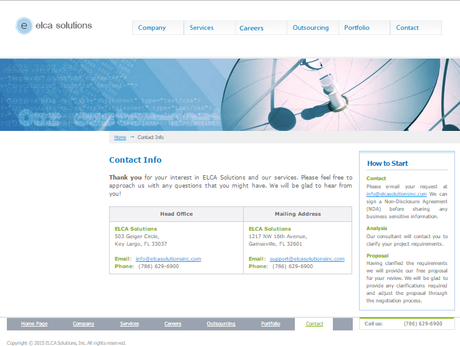Select Careers in the top navigation

coord(251,28)
